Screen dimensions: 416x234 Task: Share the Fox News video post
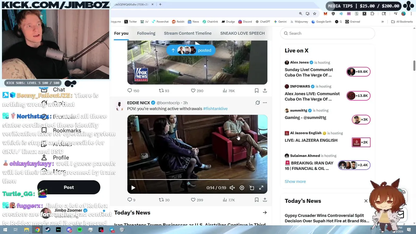265,91
